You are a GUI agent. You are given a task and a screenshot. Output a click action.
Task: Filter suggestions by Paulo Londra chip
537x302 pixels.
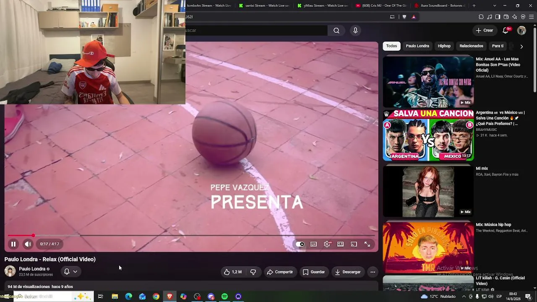(x=417, y=46)
